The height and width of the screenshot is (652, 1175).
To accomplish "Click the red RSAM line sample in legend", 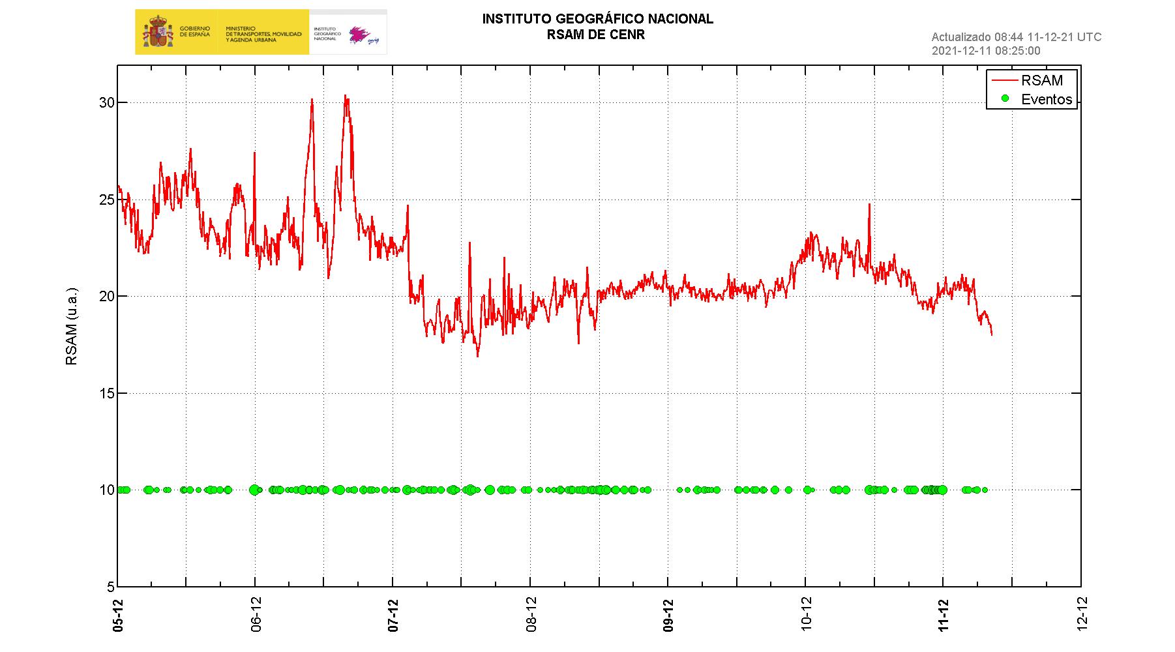I will pos(1004,80).
